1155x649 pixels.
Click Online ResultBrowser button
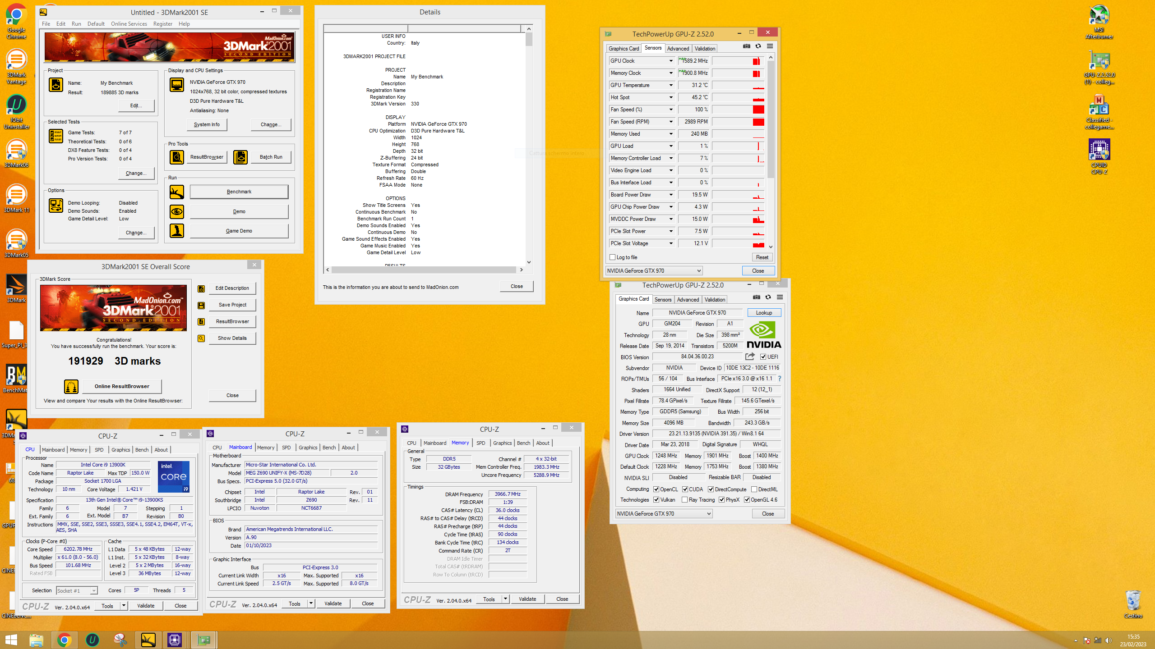pyautogui.click(x=122, y=386)
